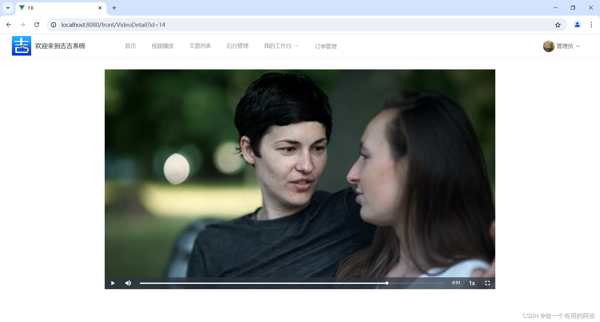Open 订单管理 order management

(326, 46)
